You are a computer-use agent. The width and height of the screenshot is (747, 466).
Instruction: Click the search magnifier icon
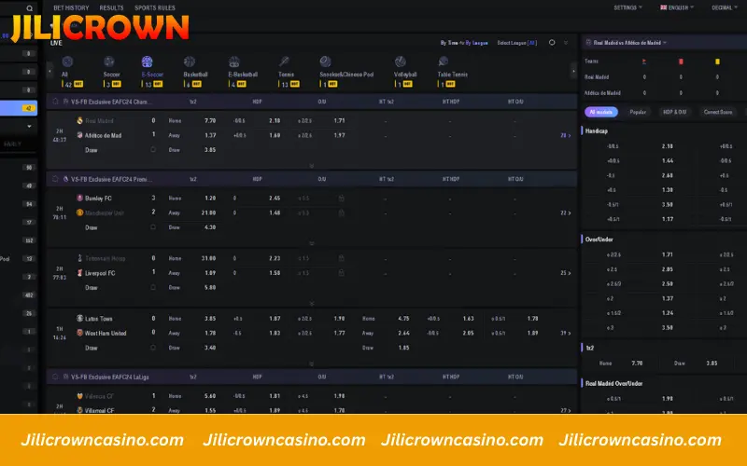(x=29, y=7)
